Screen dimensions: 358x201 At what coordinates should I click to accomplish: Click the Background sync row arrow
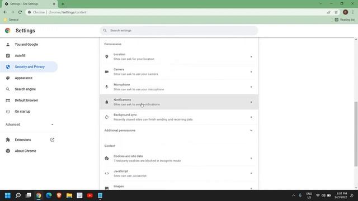[251, 117]
